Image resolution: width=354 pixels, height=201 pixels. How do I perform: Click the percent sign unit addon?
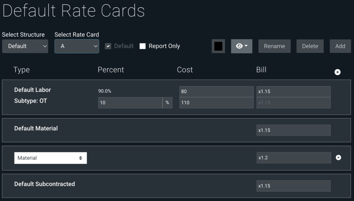tap(167, 103)
